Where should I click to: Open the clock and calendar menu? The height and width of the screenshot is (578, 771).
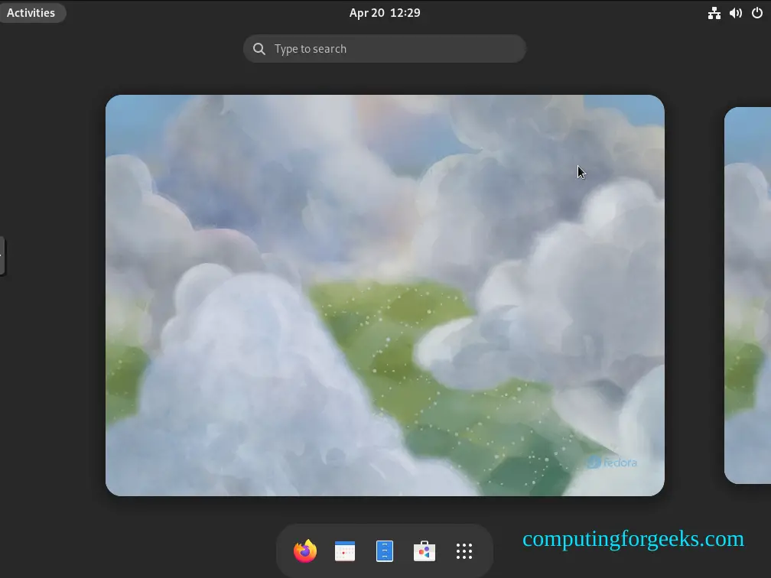385,13
